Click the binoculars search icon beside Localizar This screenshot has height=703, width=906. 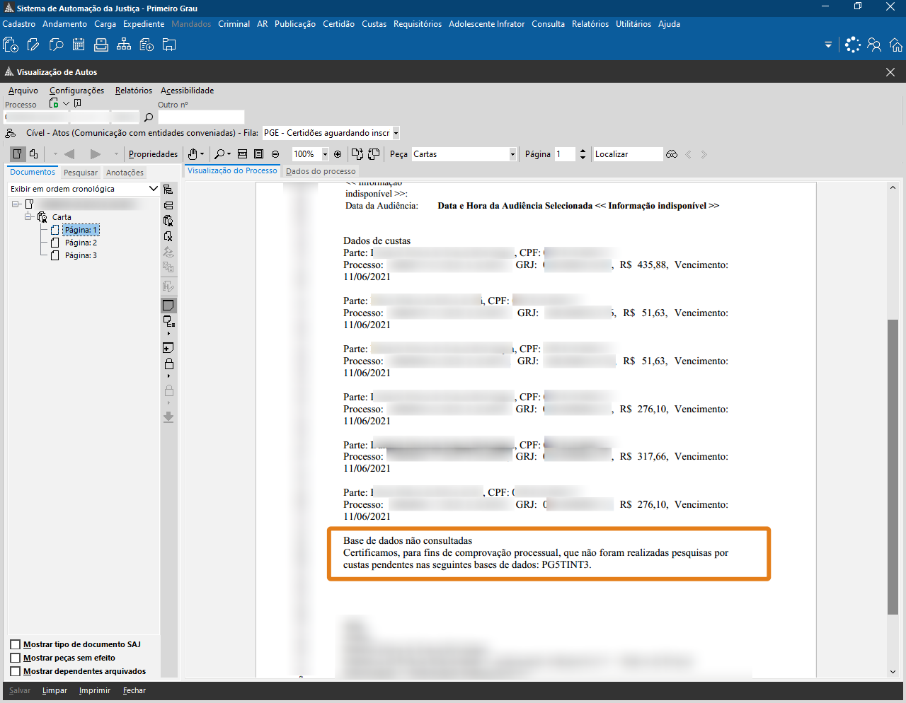coord(672,154)
